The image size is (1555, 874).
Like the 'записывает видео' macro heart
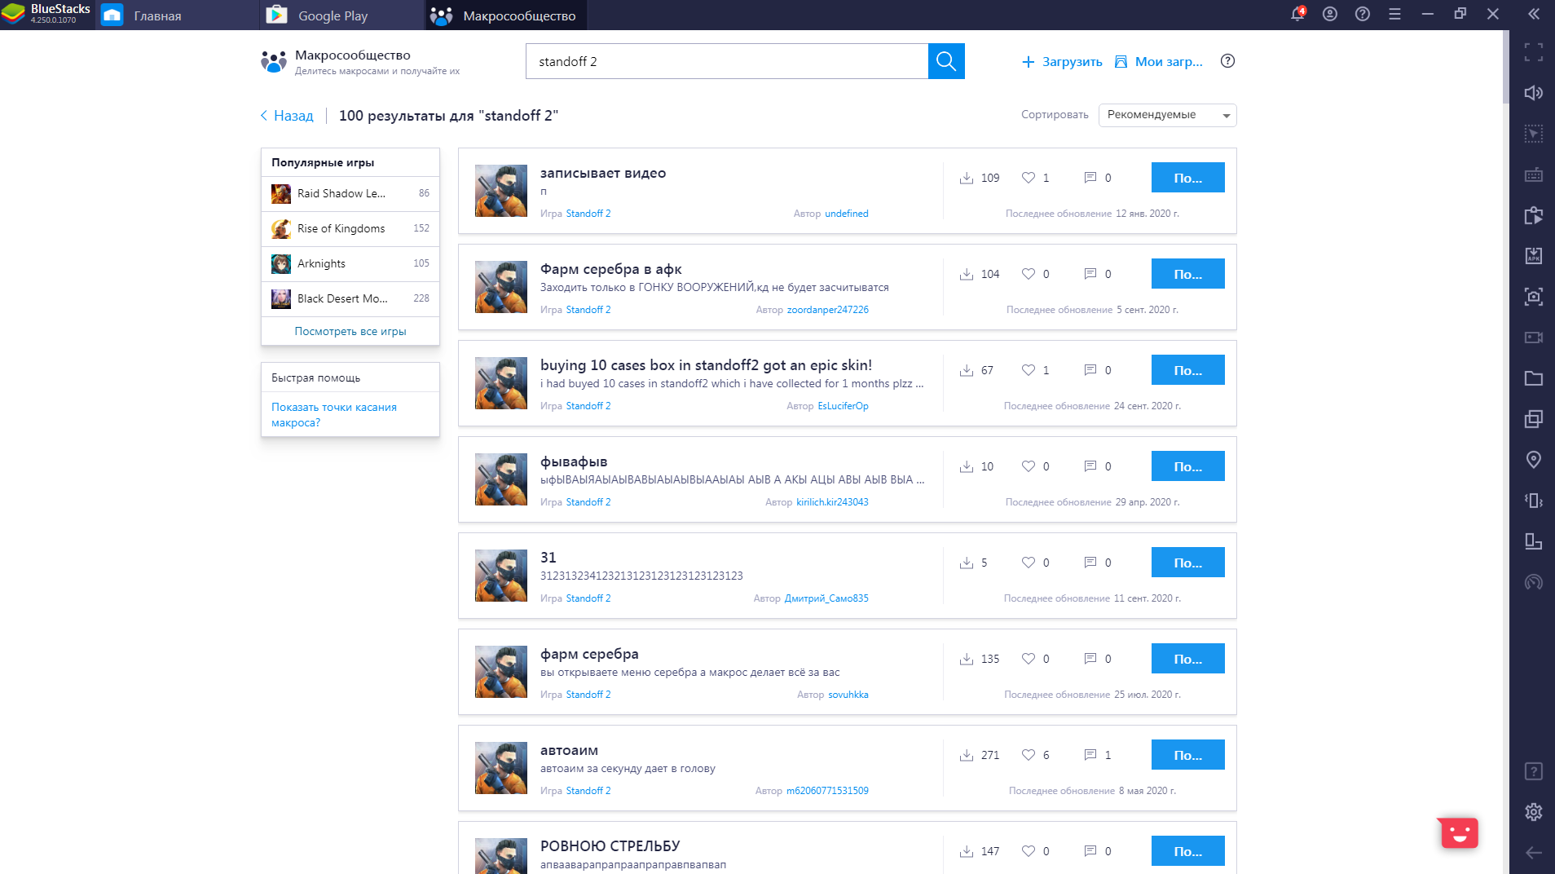[1029, 178]
